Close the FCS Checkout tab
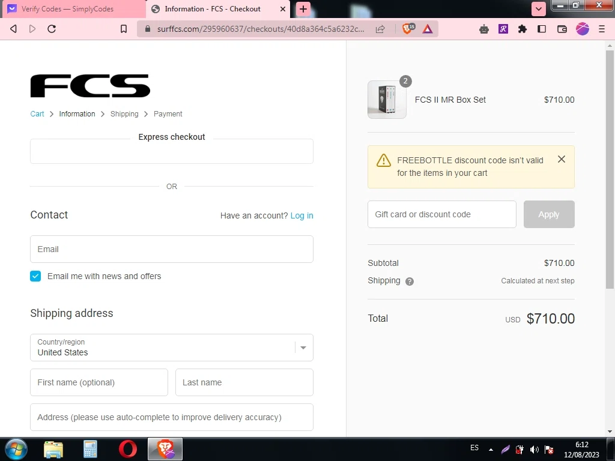615x461 pixels. [283, 8]
